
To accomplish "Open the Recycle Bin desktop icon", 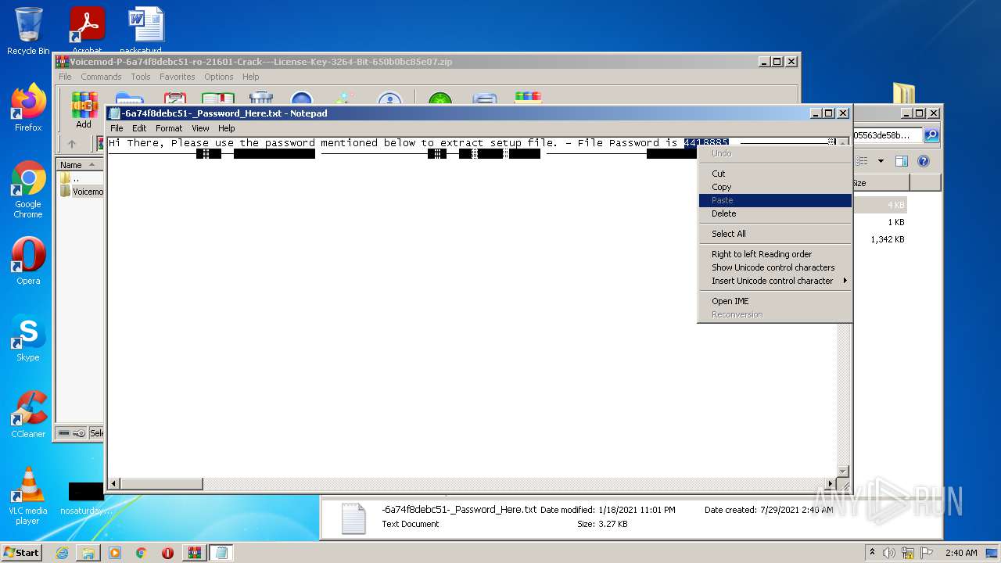I will (28, 30).
